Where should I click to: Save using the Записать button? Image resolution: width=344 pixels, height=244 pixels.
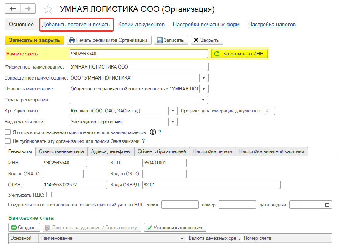point(171,40)
